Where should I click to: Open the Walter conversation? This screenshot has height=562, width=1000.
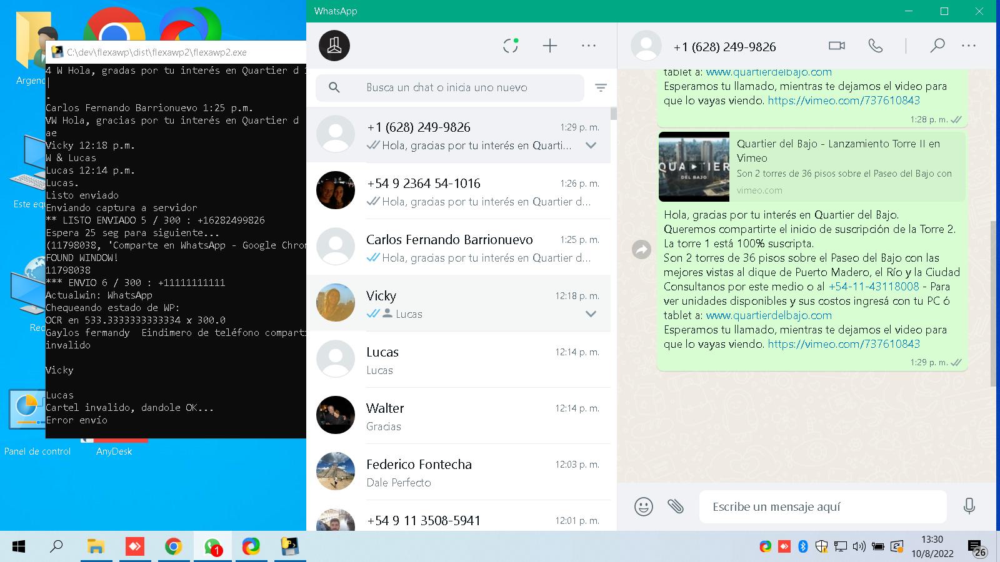458,416
